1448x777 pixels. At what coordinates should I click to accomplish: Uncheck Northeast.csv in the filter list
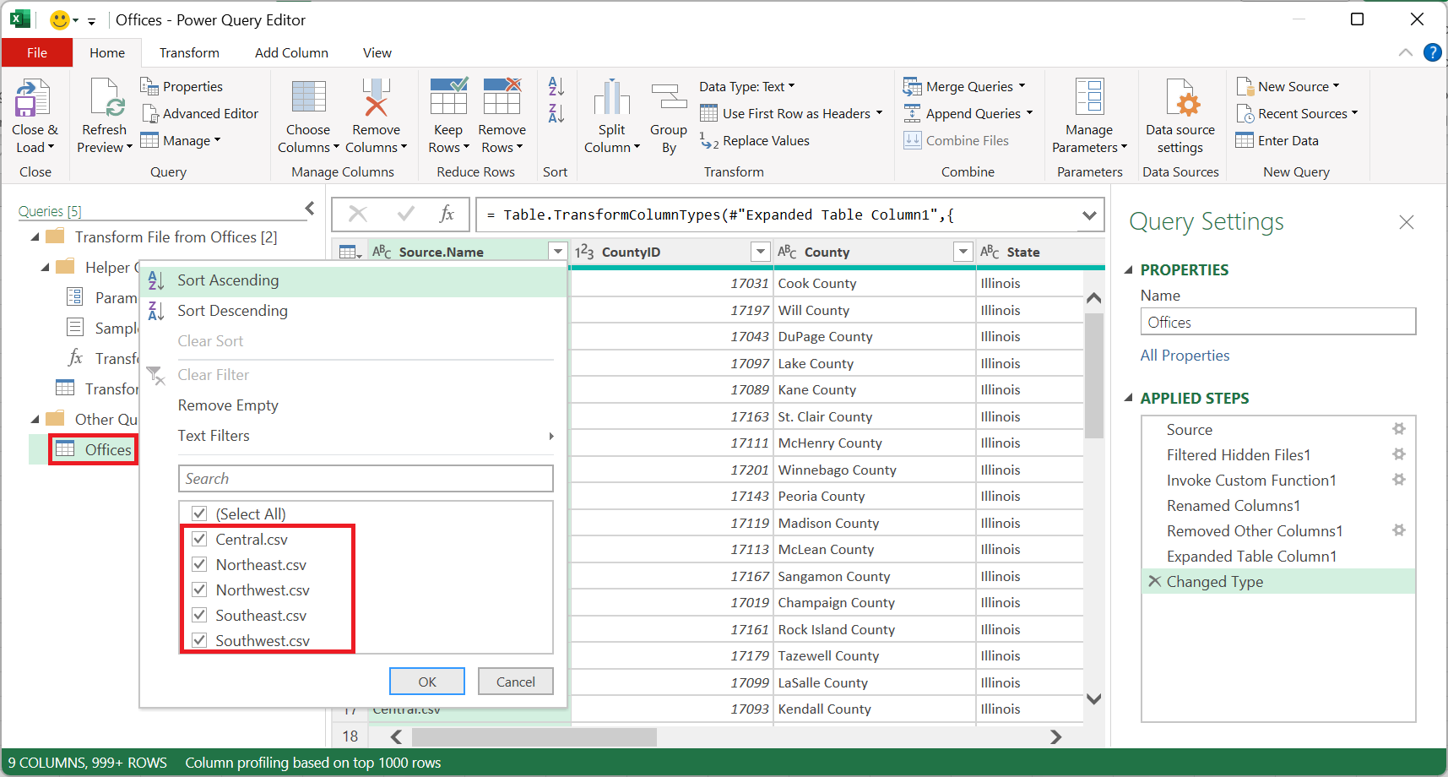coord(199,564)
